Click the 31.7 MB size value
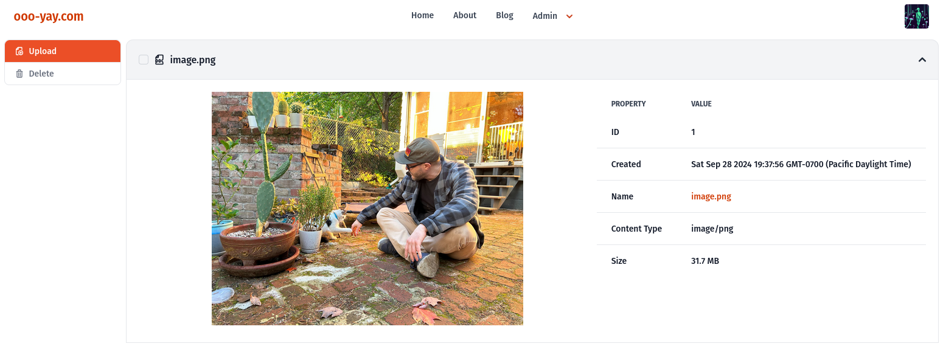 [705, 261]
